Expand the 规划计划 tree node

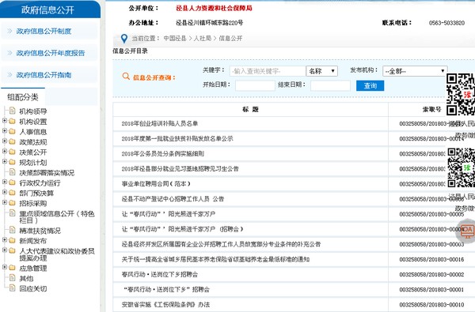[x=5, y=161]
